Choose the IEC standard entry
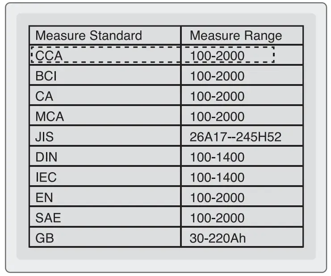Image resolution: width=331 pixels, height=276 pixels. coord(46,177)
